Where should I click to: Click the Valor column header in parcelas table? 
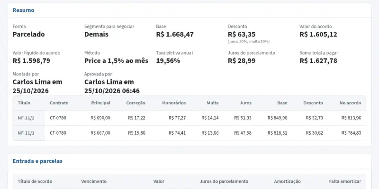coord(159,181)
